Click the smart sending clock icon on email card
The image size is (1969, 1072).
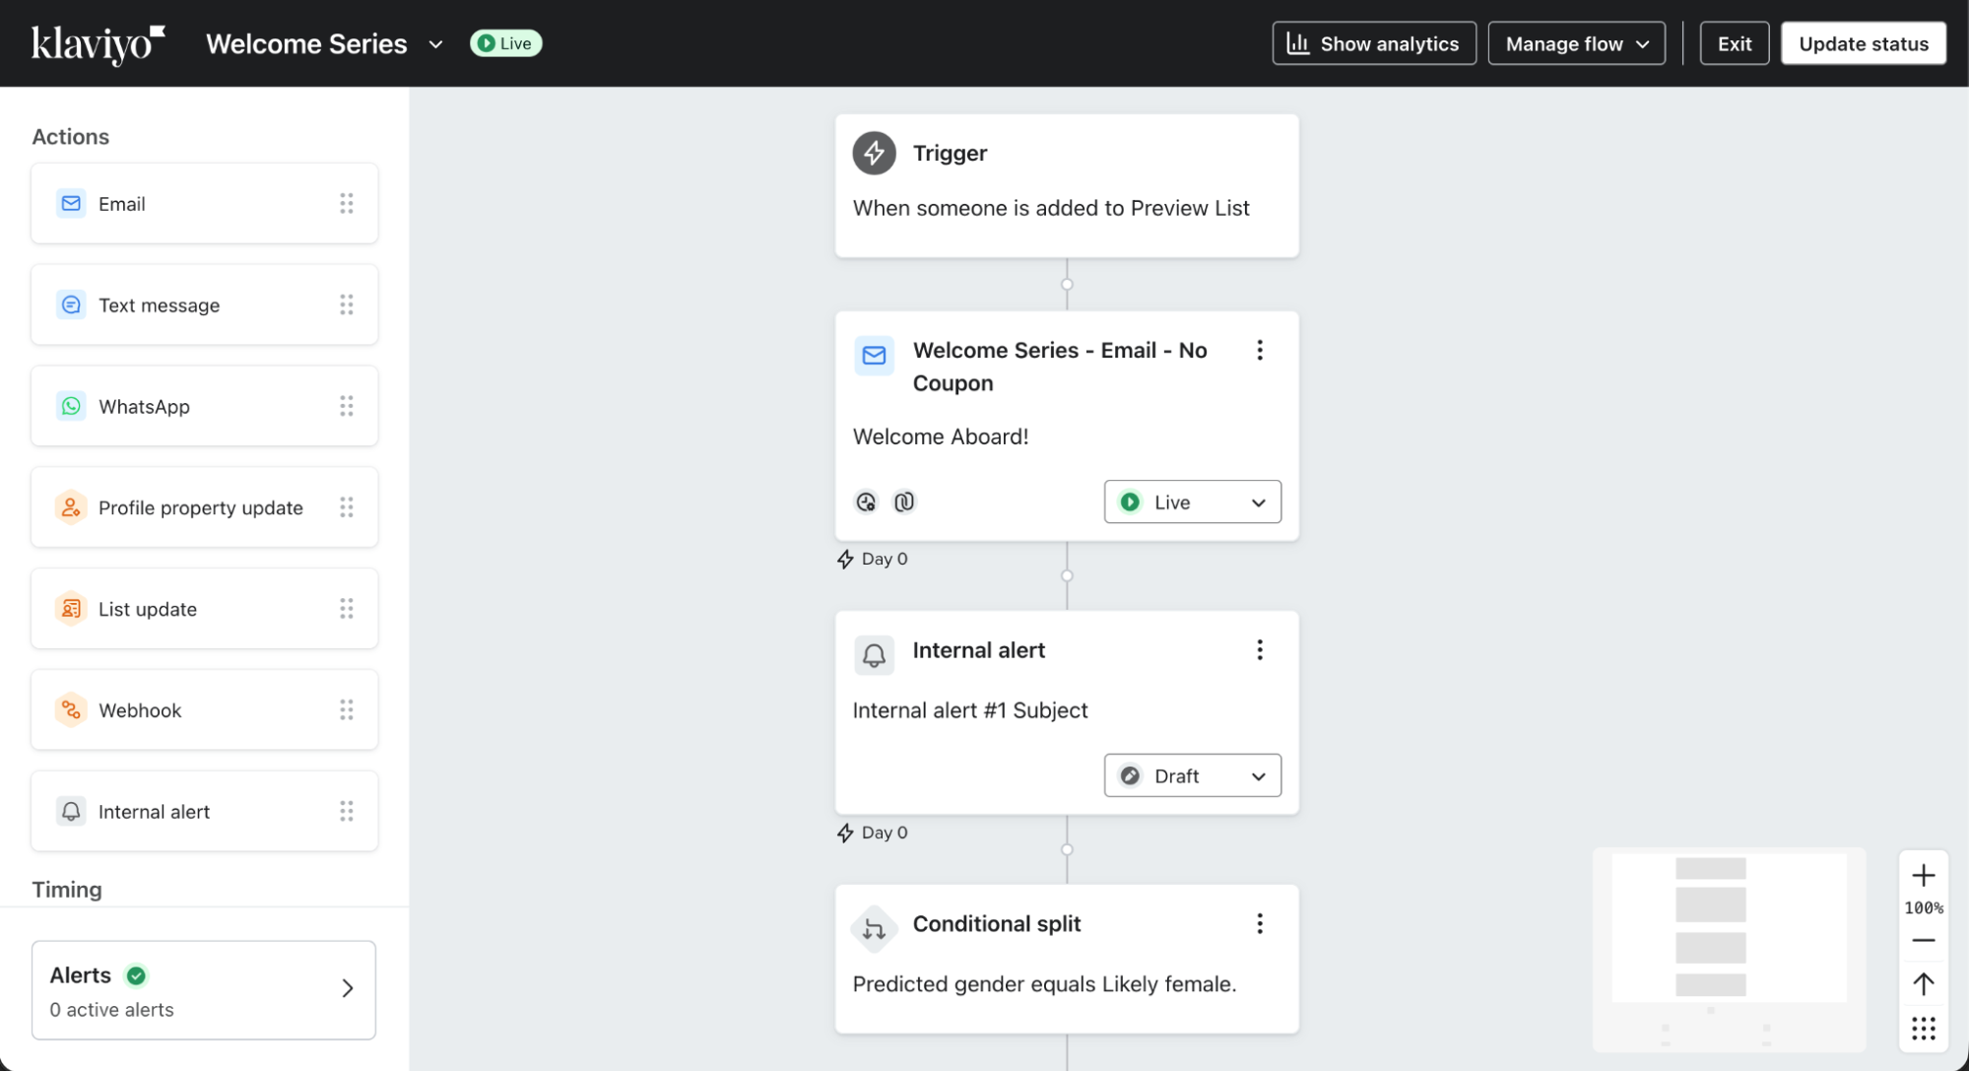(867, 502)
